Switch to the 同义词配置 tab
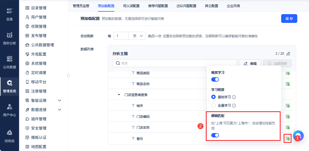Viewport: 309px width, 151px height. pos(131,6)
